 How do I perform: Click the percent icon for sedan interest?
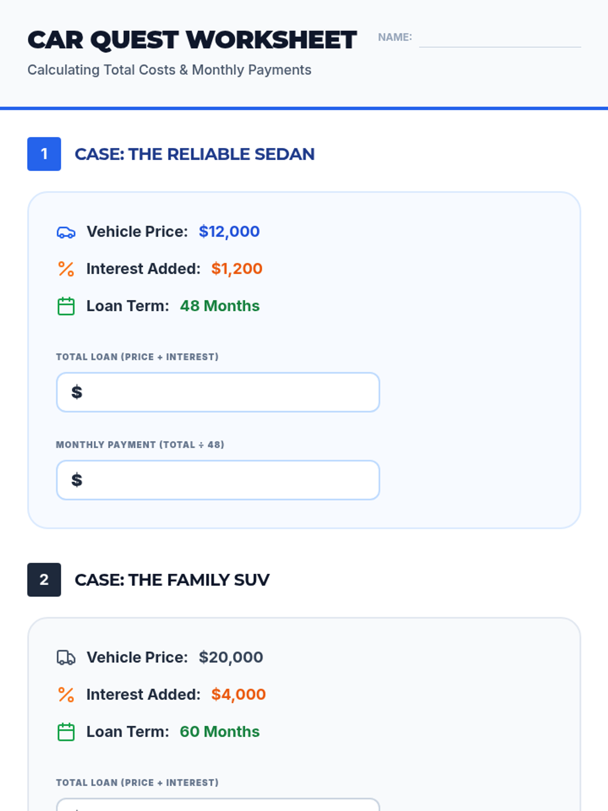(x=66, y=269)
